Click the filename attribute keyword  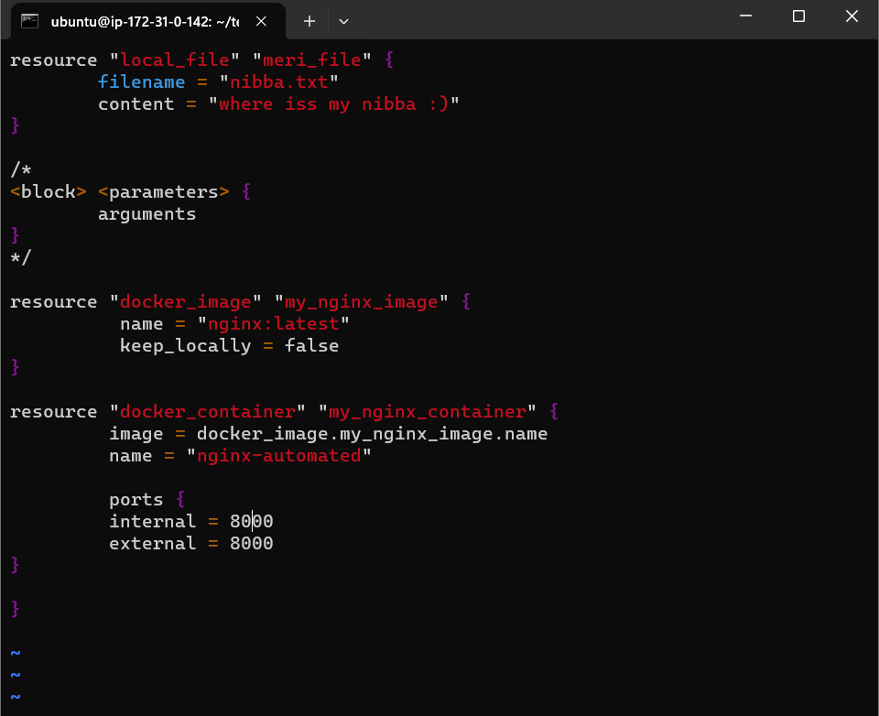141,81
